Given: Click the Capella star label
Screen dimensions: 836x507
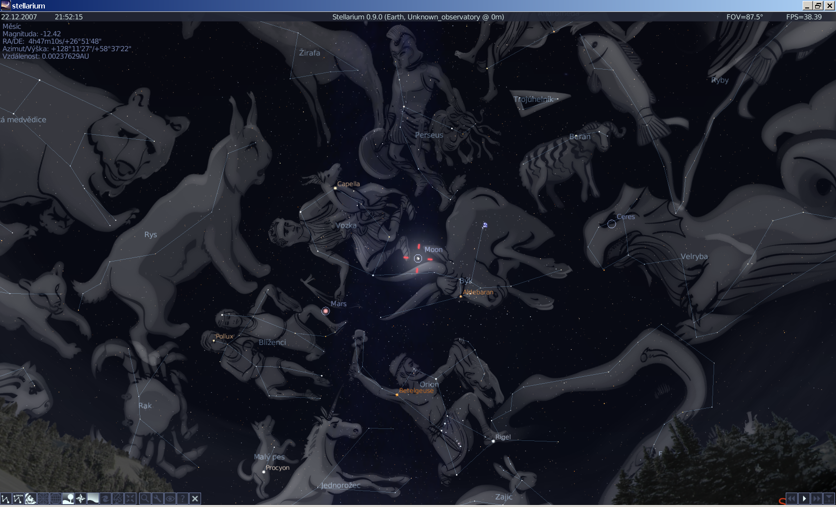Looking at the screenshot, I should (348, 184).
